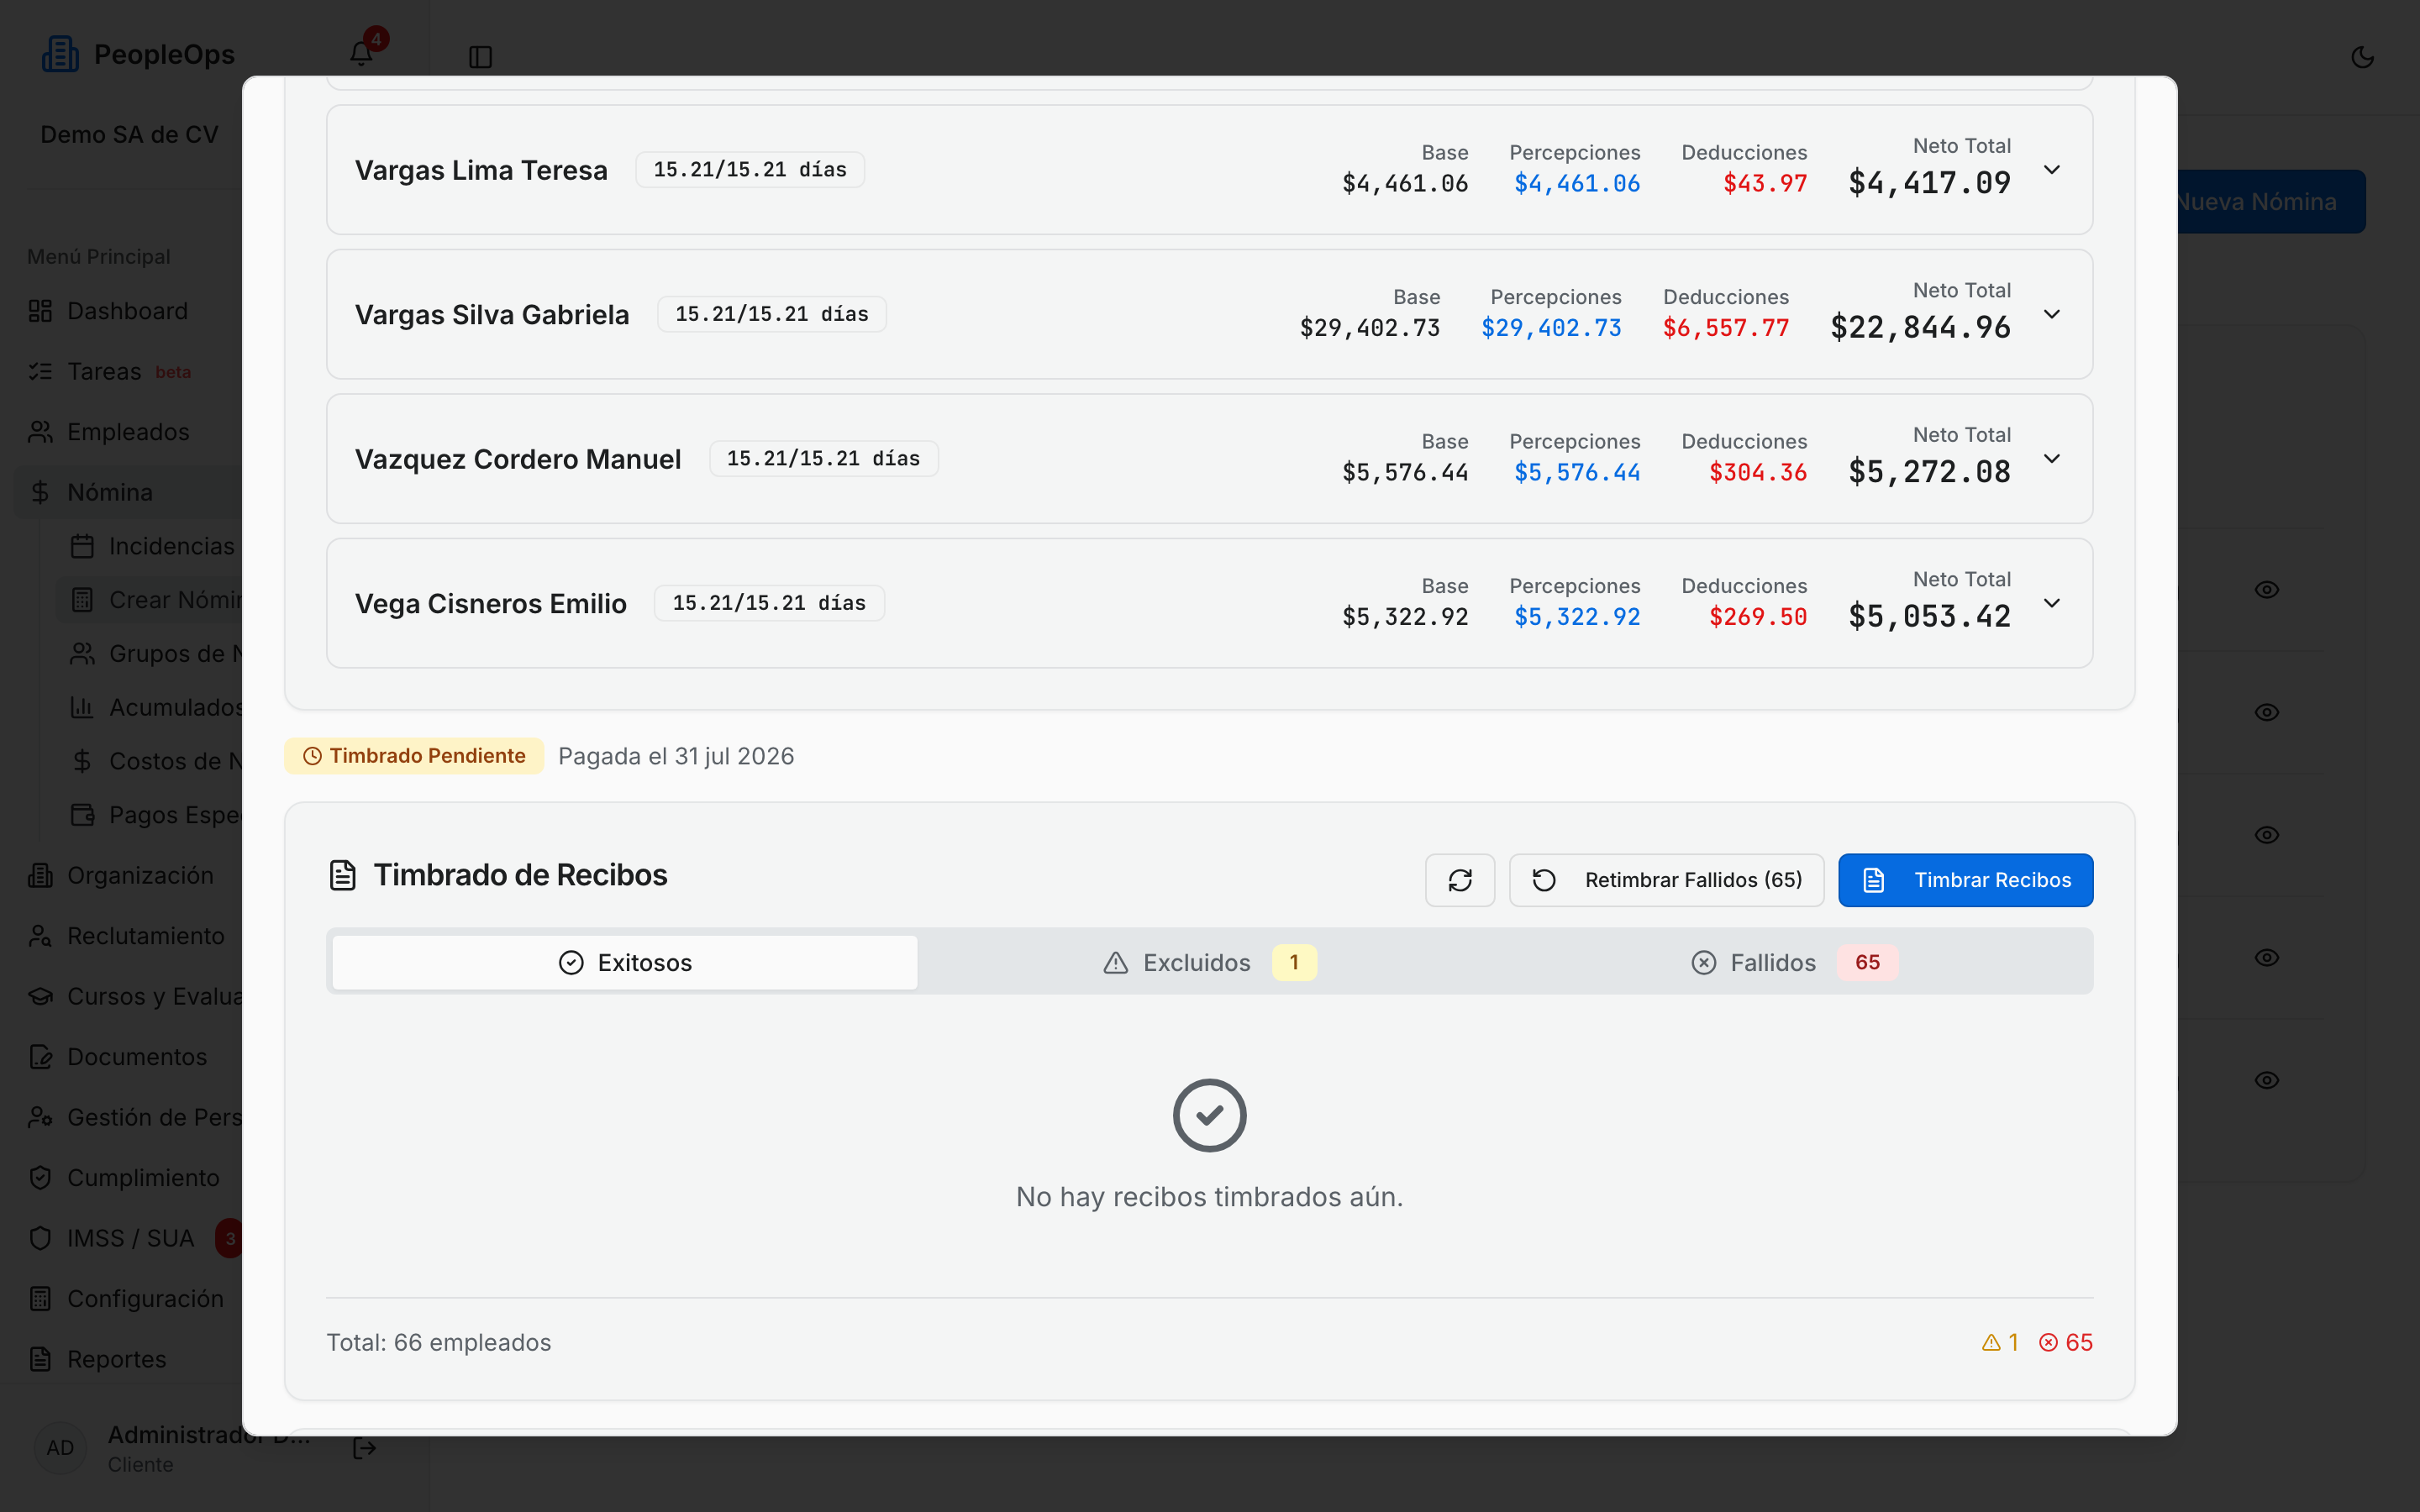Image resolution: width=2420 pixels, height=1512 pixels.
Task: Click the Timbrado Pendiente status badge
Action: click(x=414, y=756)
